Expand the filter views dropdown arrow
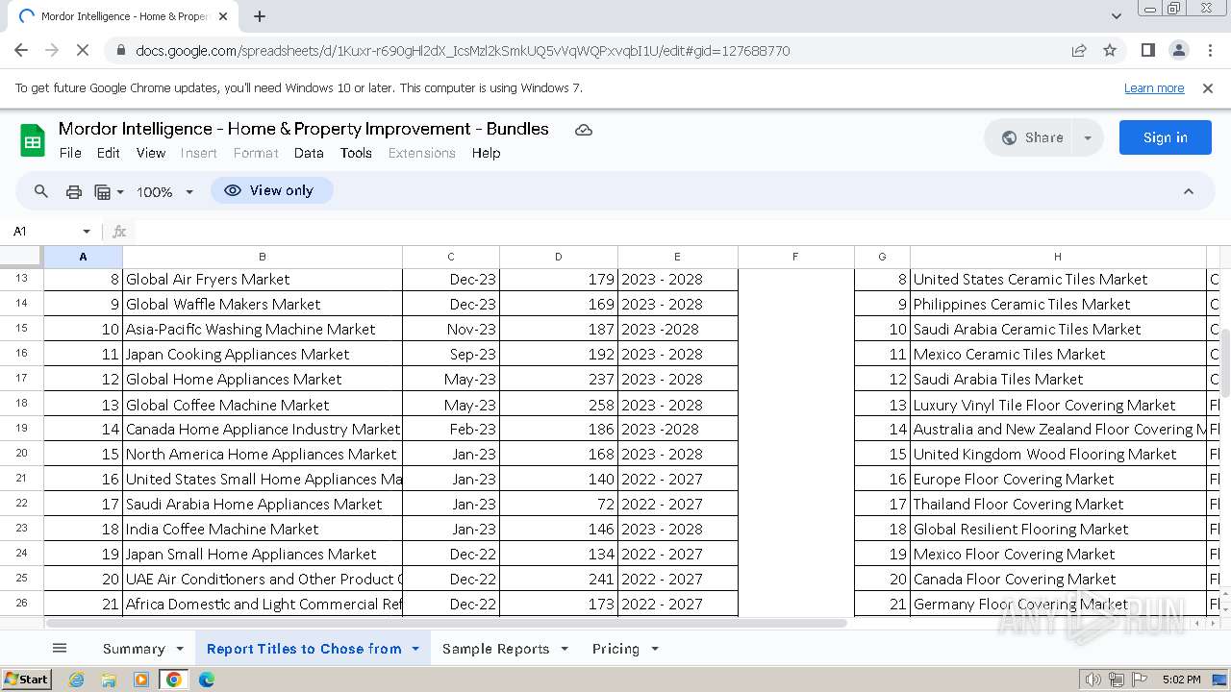 120,191
